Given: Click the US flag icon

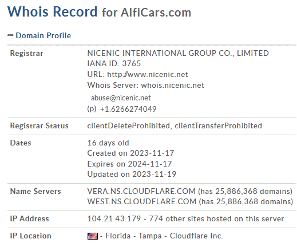Looking at the screenshot, I should (x=93, y=236).
